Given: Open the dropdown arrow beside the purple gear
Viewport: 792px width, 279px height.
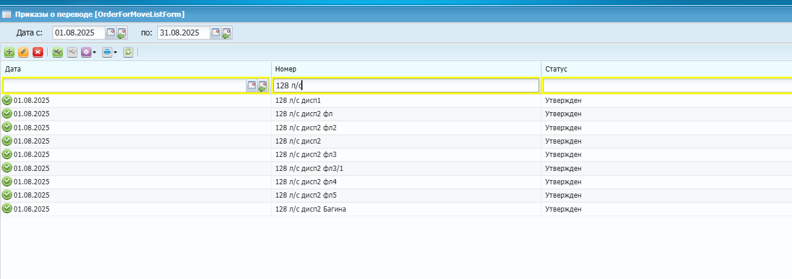Looking at the screenshot, I should tap(94, 52).
